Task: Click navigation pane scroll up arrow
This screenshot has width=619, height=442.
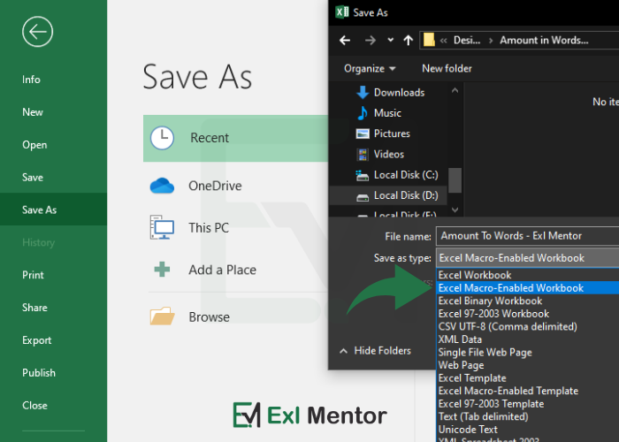Action: [455, 91]
